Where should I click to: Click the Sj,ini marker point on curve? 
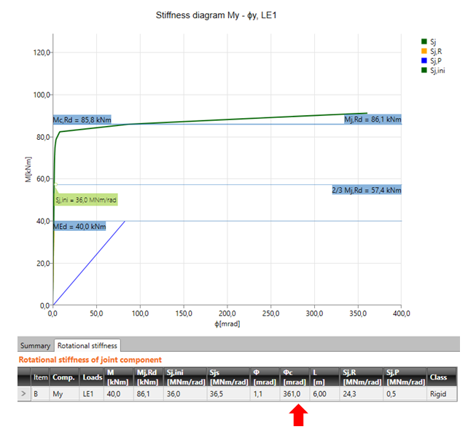click(56, 184)
